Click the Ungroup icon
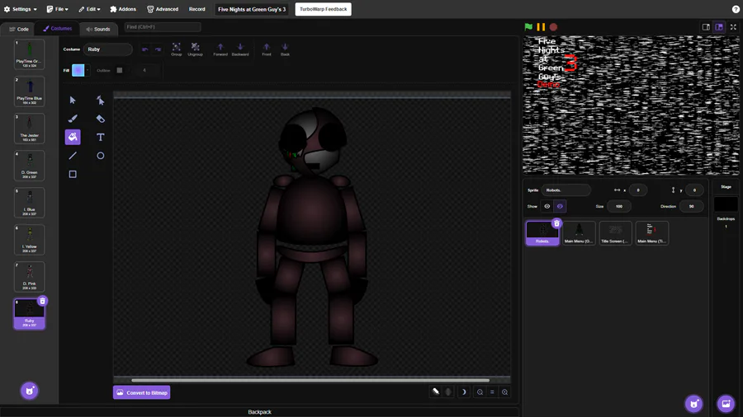Screen dimensions: 743x417 195,49
